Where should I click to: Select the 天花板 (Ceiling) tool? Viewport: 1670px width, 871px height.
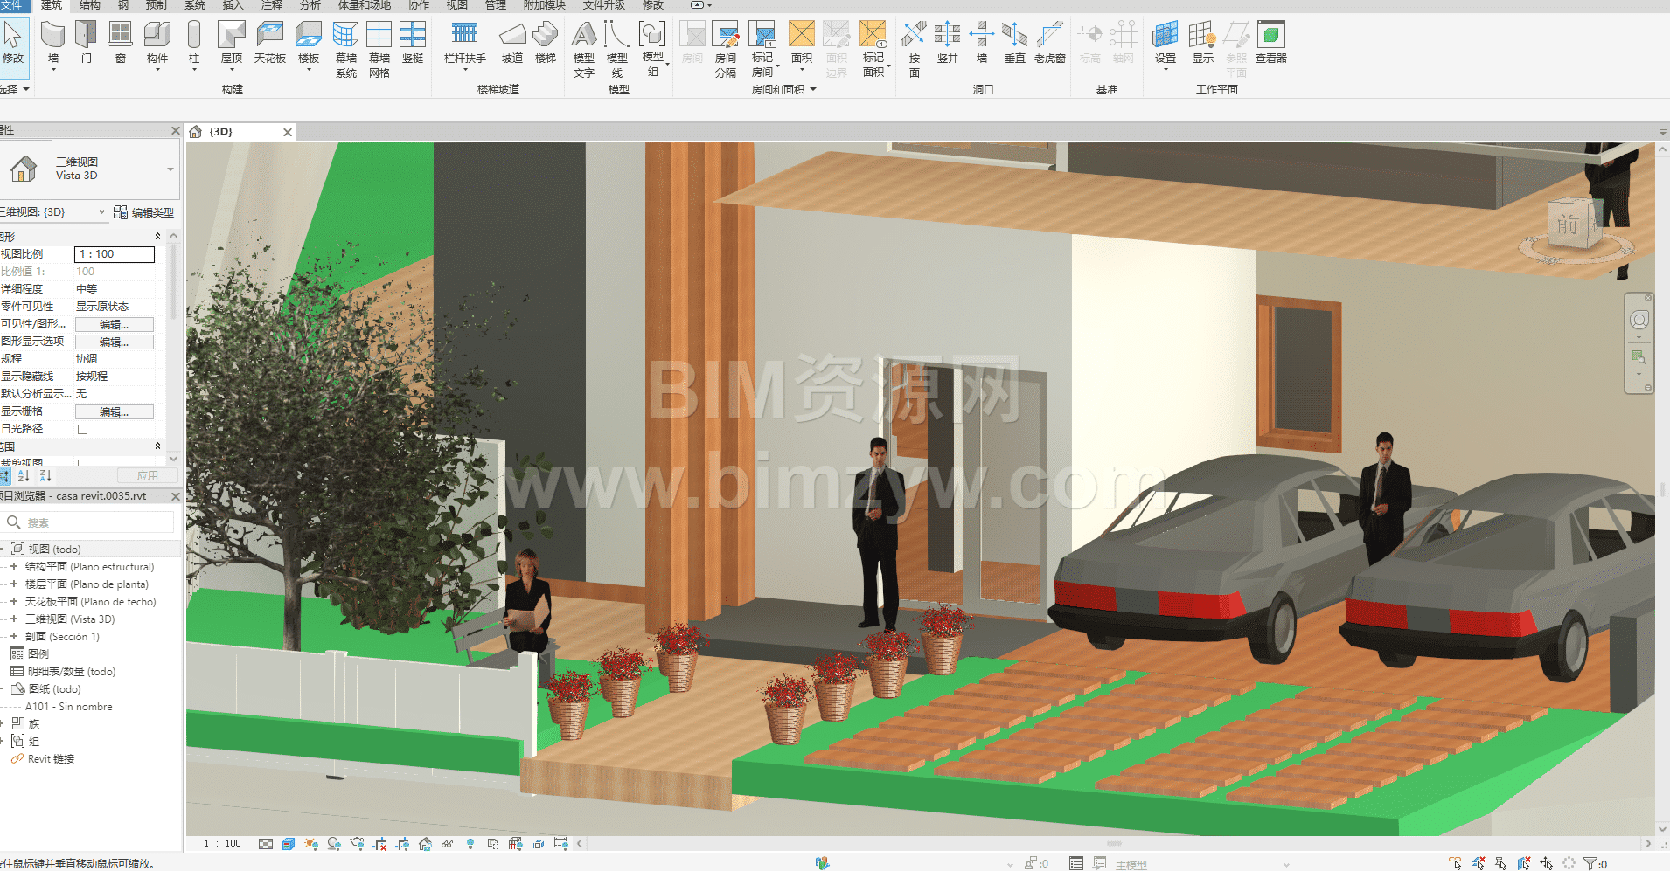(x=269, y=42)
